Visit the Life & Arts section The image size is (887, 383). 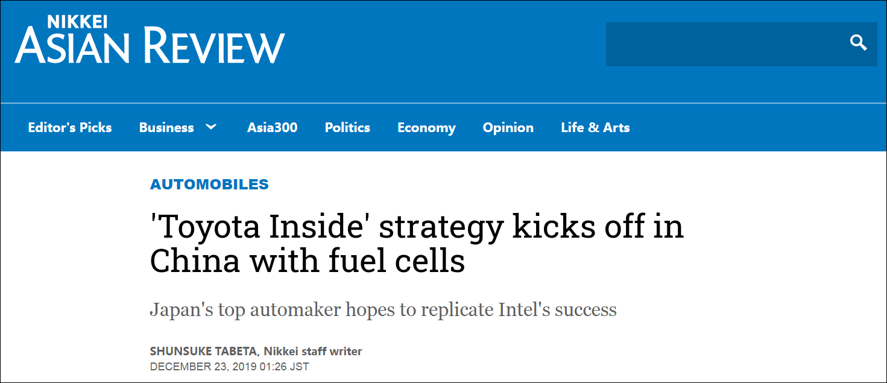click(595, 128)
